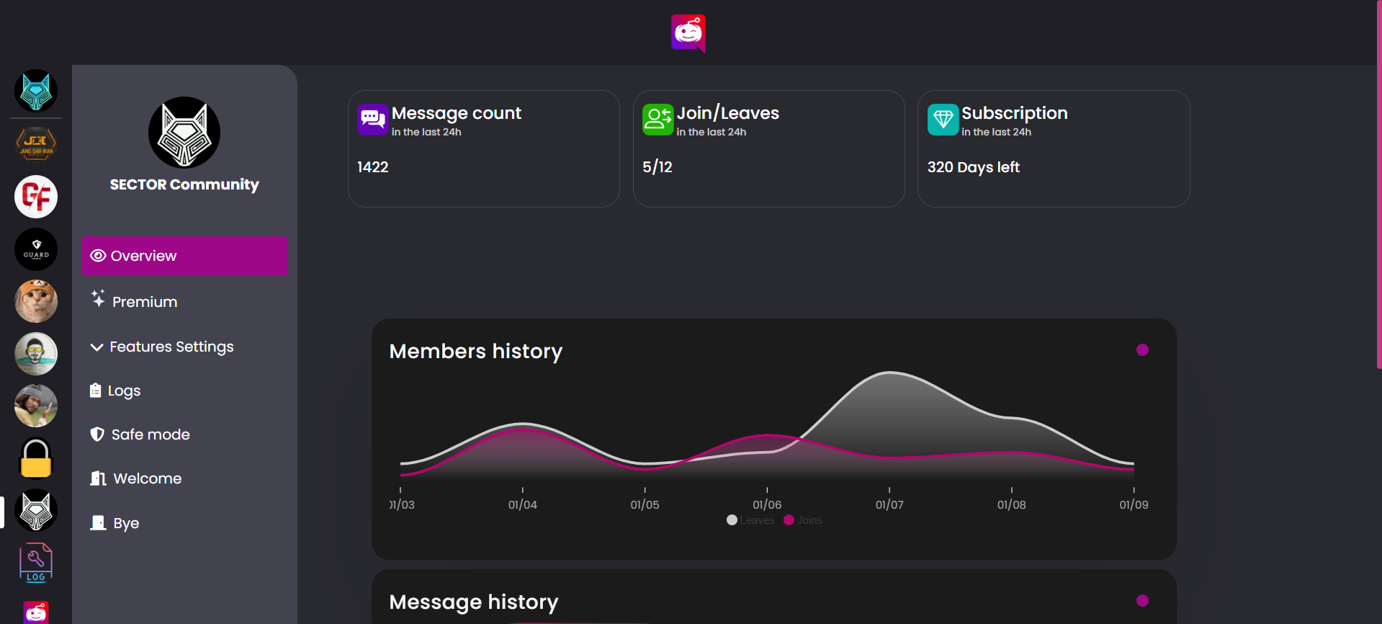Select the teal wolf server icon
This screenshot has height=624, width=1382.
(x=36, y=91)
